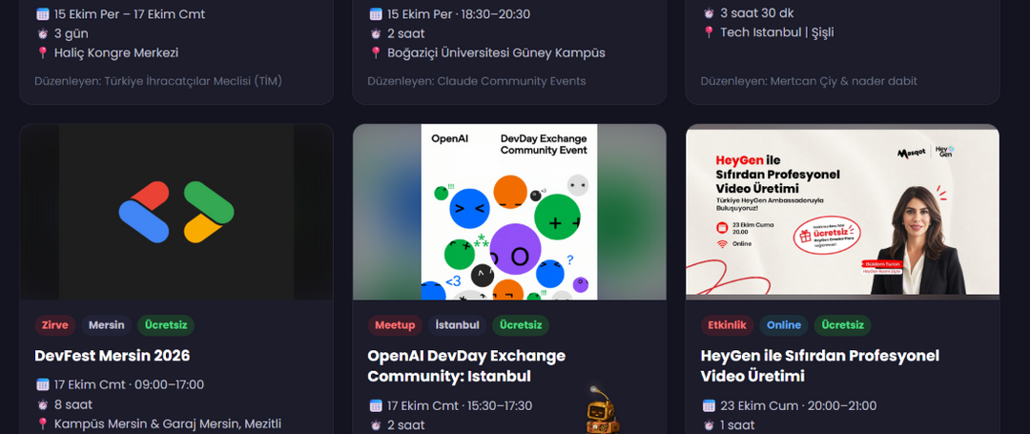
Task: Click the duration text 3 gün
Action: click(x=72, y=33)
